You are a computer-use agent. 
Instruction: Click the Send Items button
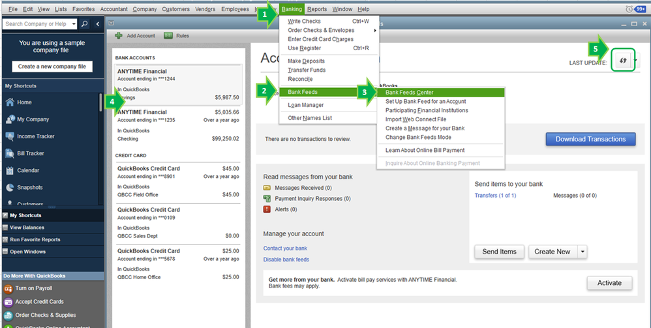499,252
